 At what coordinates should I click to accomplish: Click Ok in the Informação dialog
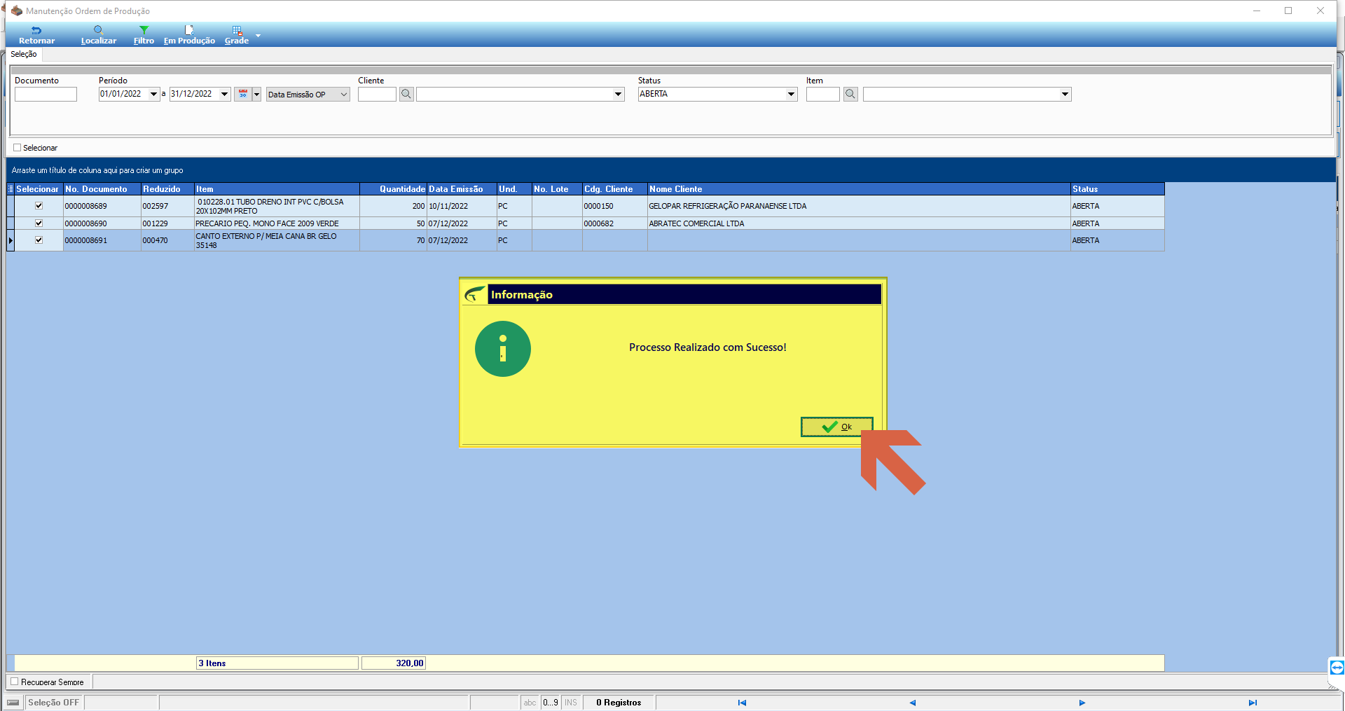(x=837, y=427)
